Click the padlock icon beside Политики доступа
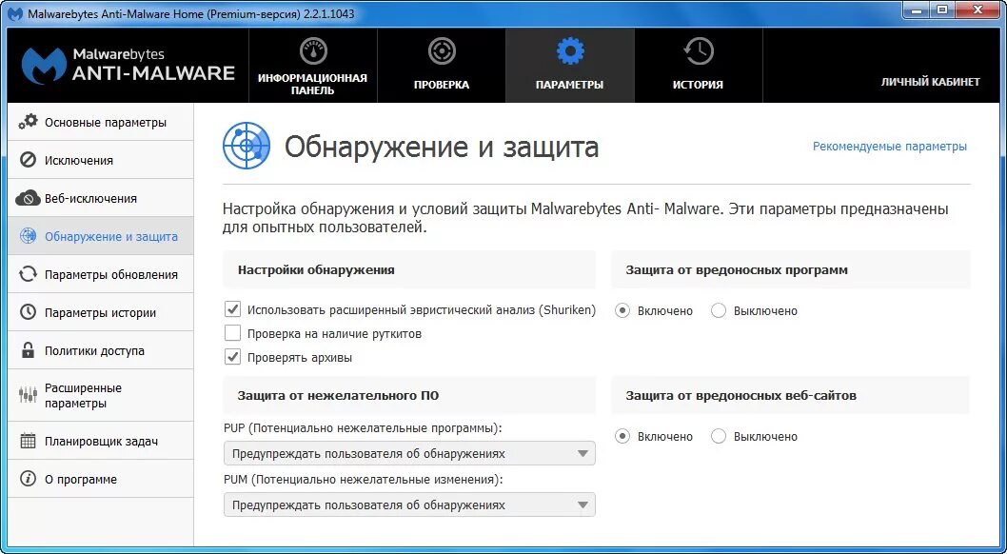This screenshot has height=554, width=1007. click(x=28, y=350)
